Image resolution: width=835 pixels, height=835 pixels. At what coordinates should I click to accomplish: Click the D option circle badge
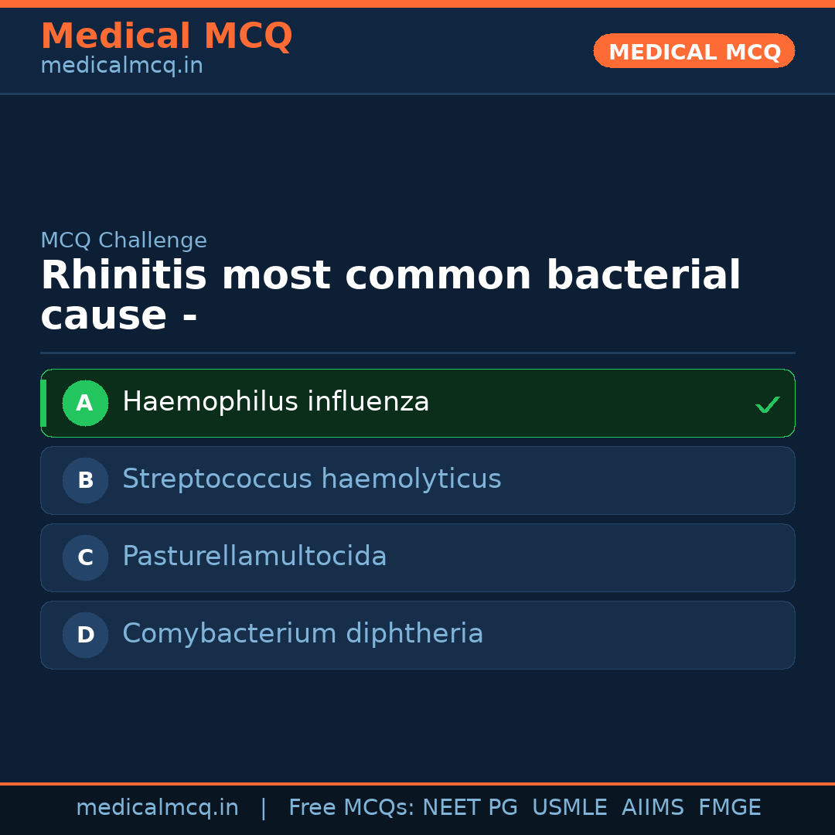click(x=85, y=635)
